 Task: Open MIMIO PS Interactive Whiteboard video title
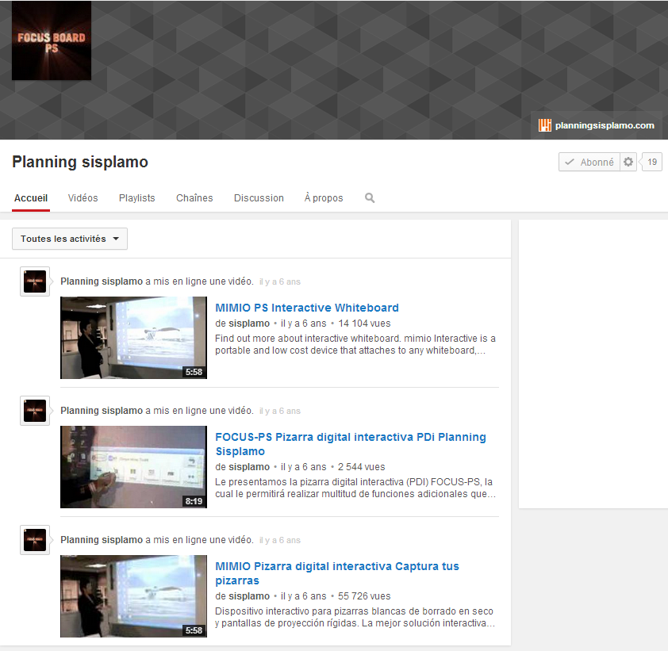click(x=307, y=308)
